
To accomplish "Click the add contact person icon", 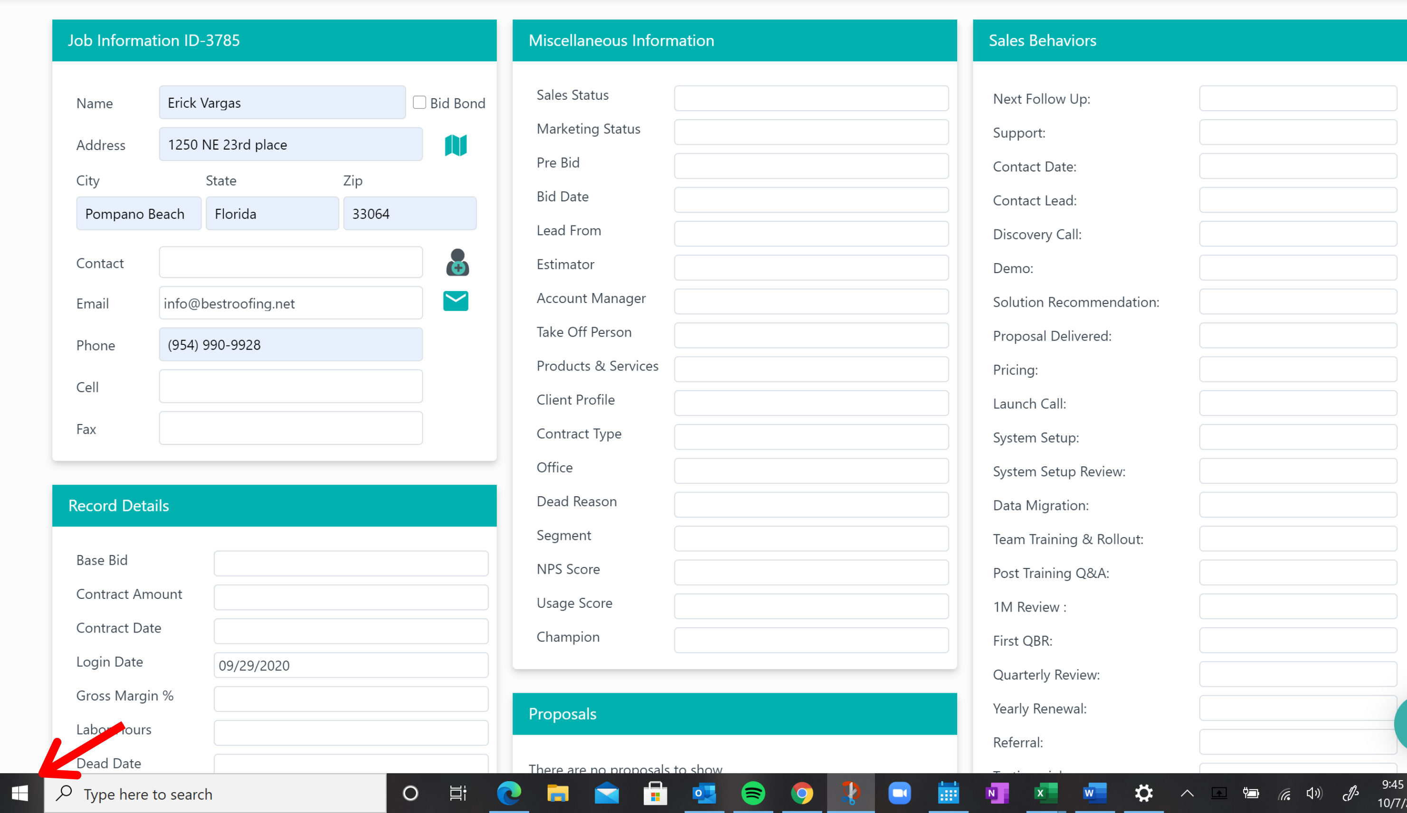I will (x=457, y=262).
